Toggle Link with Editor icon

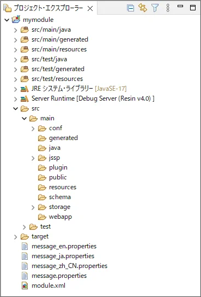pyautogui.click(x=143, y=8)
